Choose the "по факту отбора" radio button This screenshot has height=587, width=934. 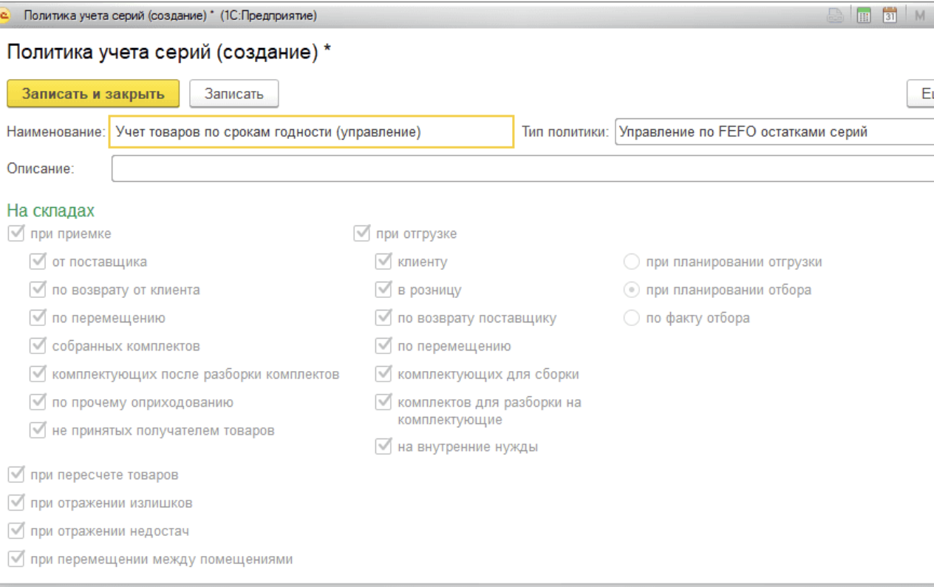632,318
